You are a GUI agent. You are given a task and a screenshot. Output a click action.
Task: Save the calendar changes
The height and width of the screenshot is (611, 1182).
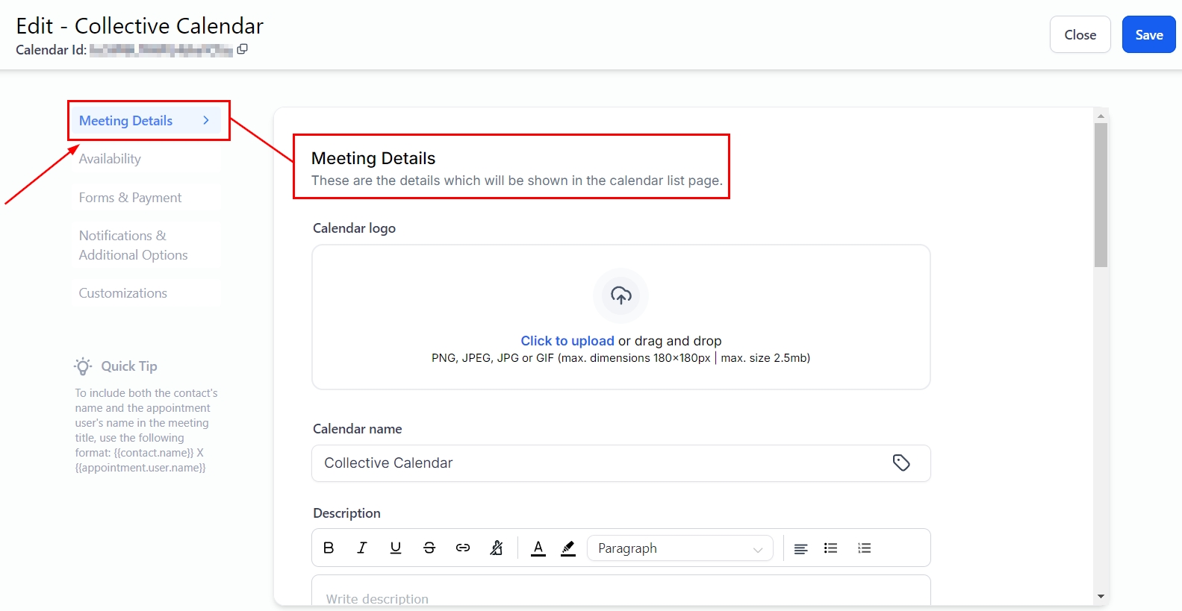pos(1148,35)
